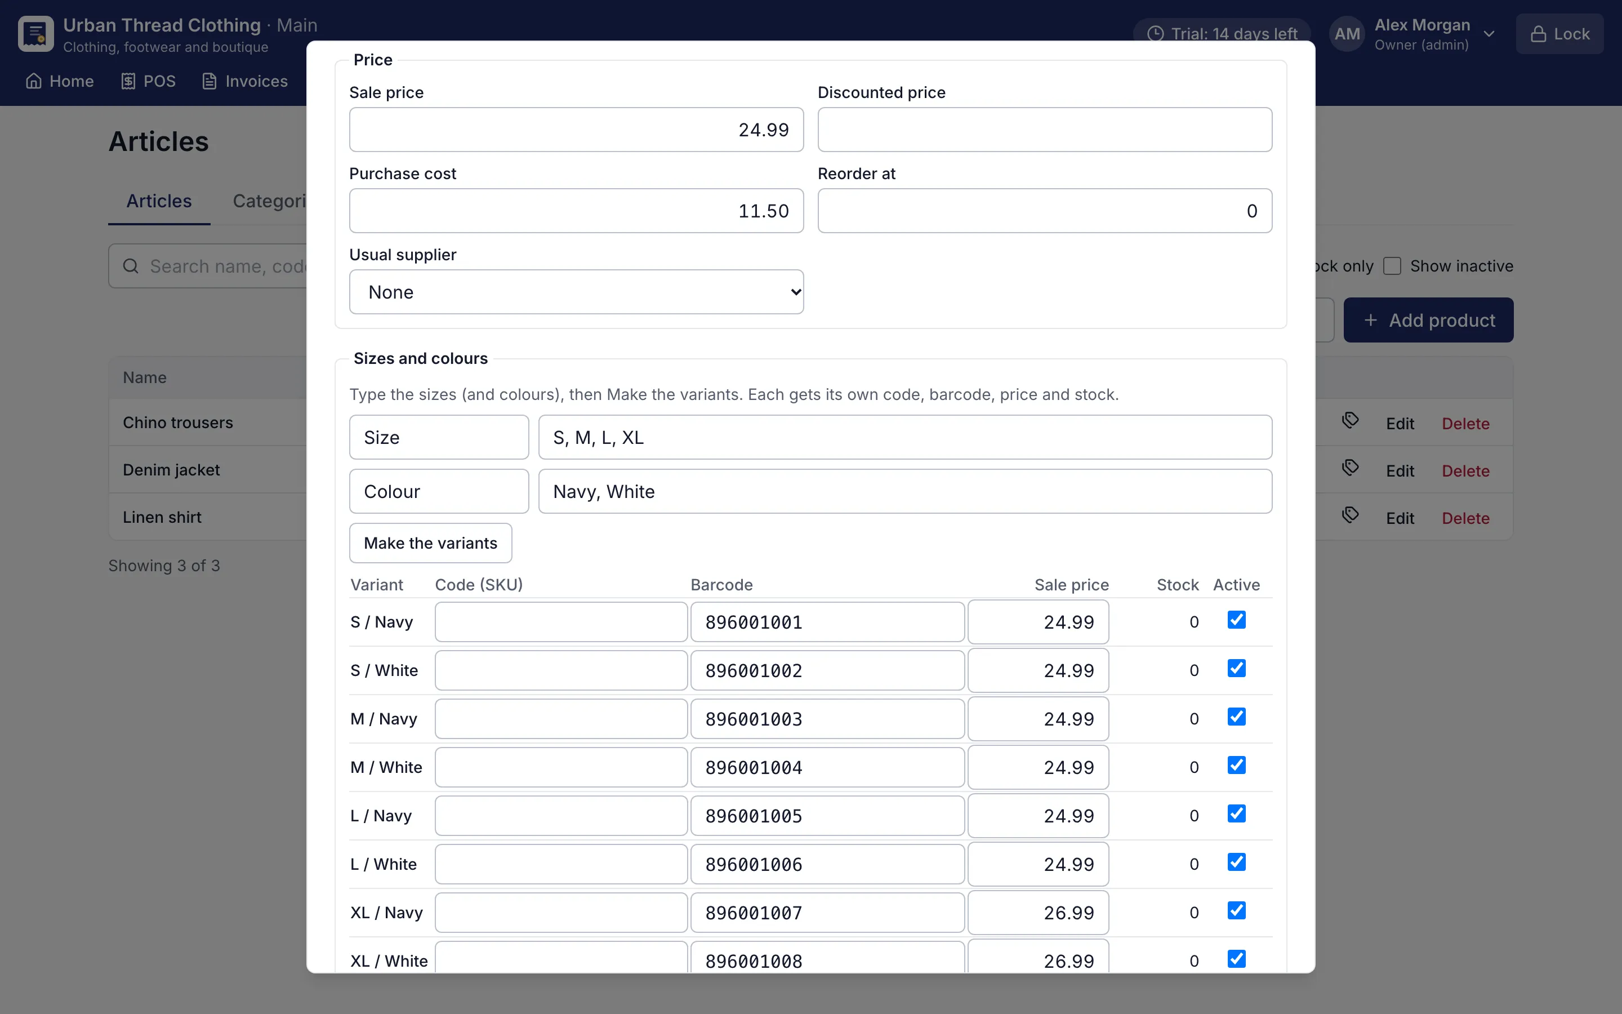Click Edit for Linen shirt
Screen dimensions: 1622x1014
(1400, 518)
